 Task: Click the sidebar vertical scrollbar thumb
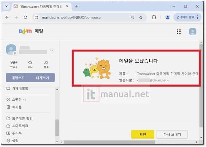57,127
